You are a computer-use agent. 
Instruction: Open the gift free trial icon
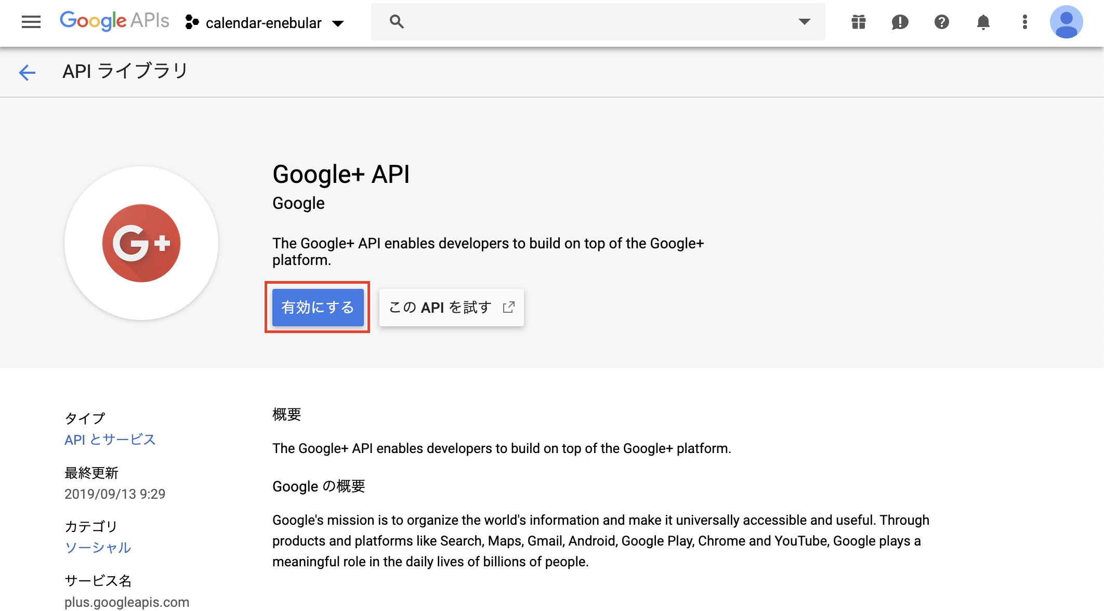click(x=859, y=22)
